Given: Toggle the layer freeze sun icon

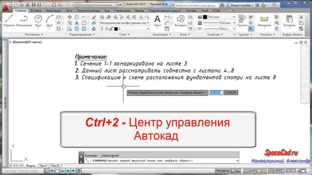Looking at the screenshot, I should [x=106, y=29].
